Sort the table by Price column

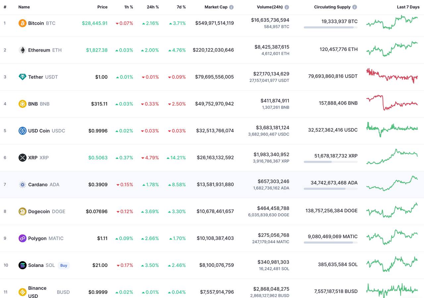[102, 7]
